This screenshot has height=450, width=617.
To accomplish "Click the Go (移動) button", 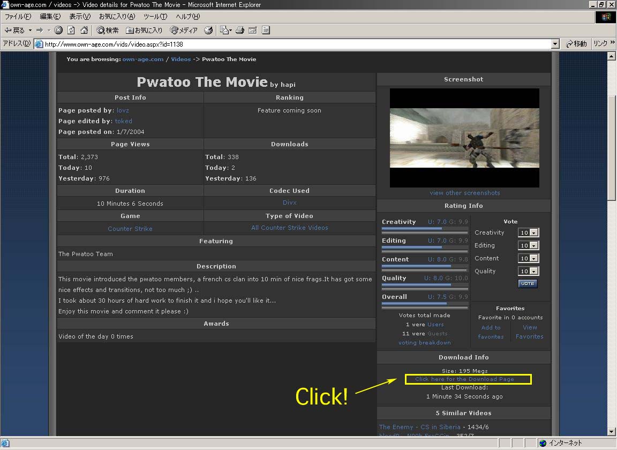I will click(576, 44).
